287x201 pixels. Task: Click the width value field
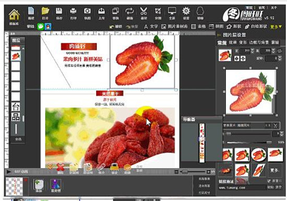coord(245,51)
